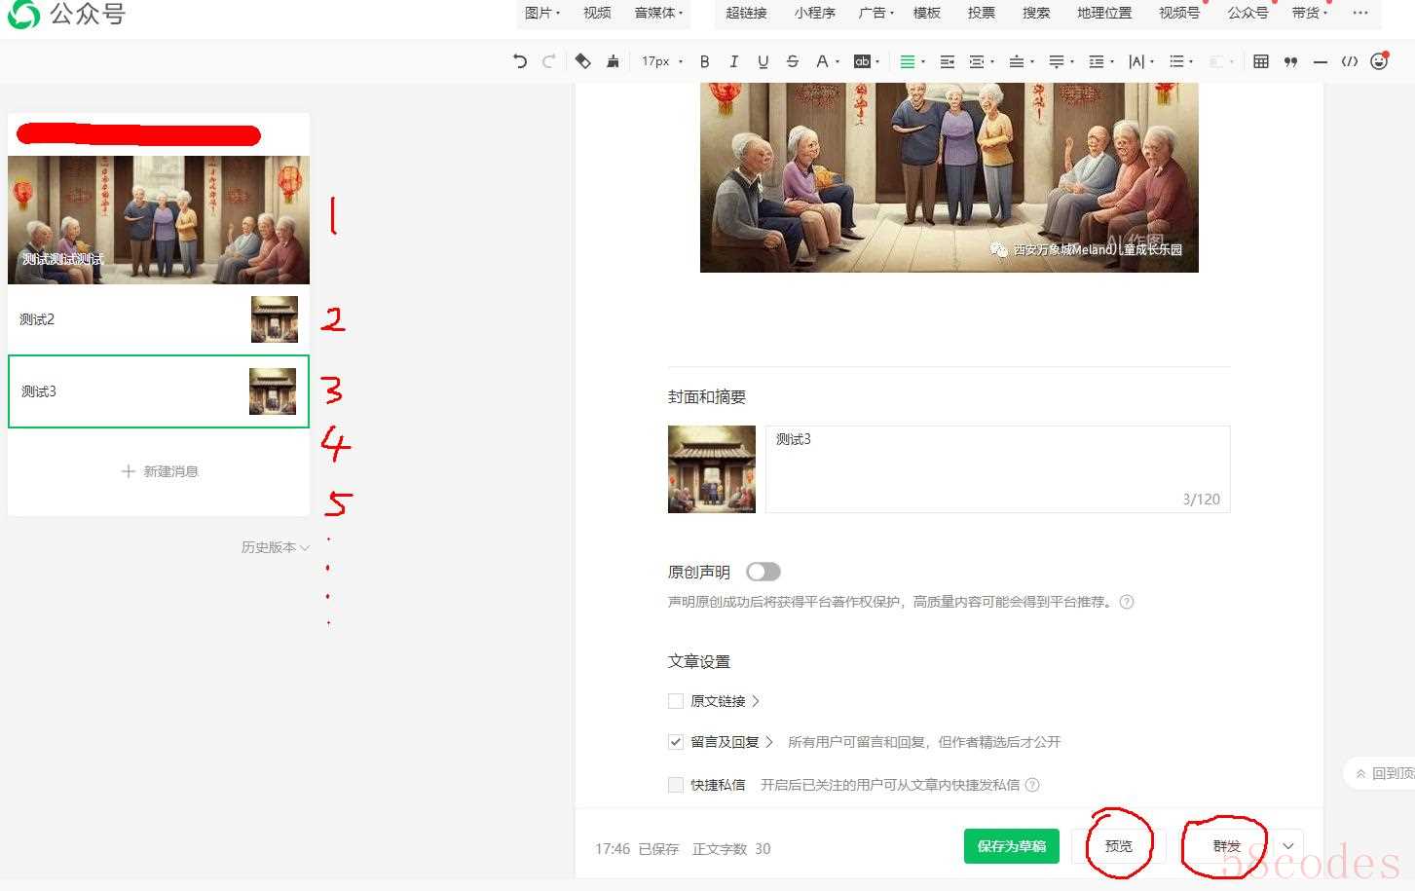Apply italic formatting
The image size is (1415, 891).
733,61
